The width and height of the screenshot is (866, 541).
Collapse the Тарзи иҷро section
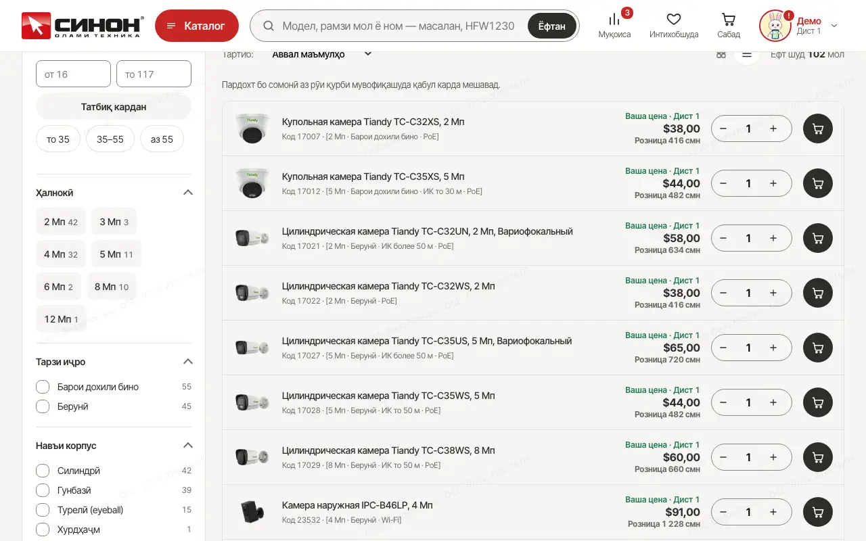188,362
